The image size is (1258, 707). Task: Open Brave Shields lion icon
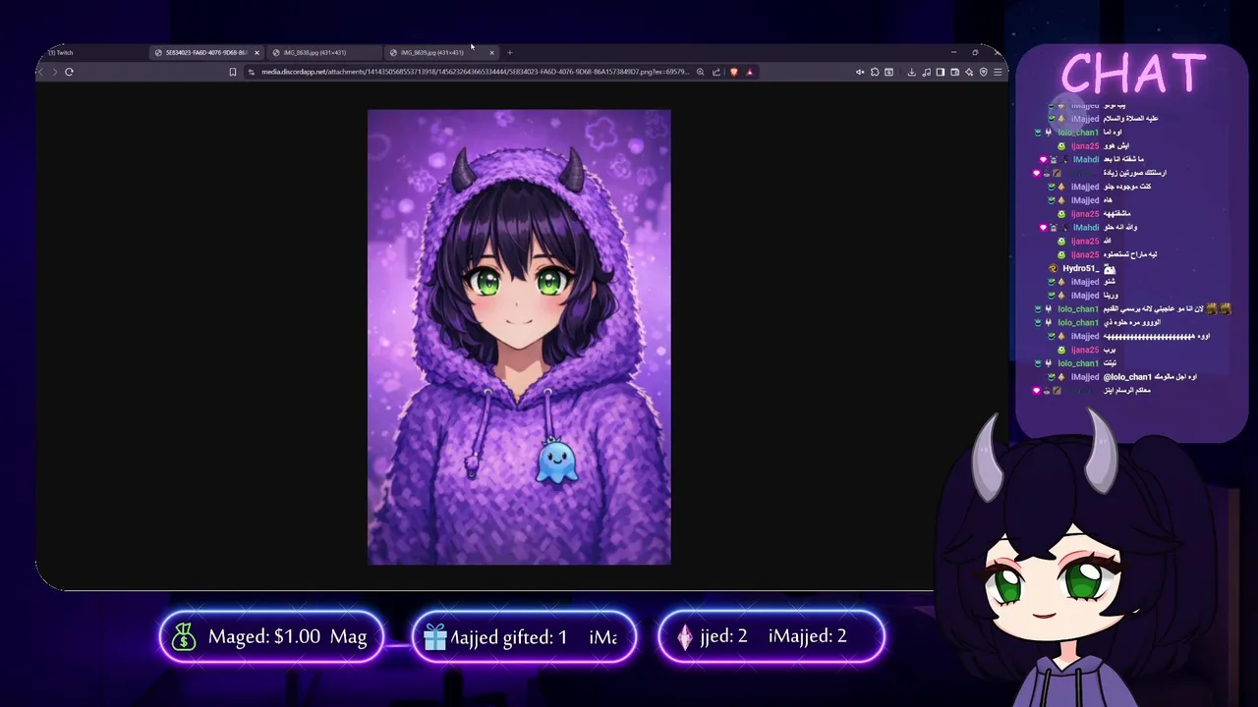[x=734, y=72]
